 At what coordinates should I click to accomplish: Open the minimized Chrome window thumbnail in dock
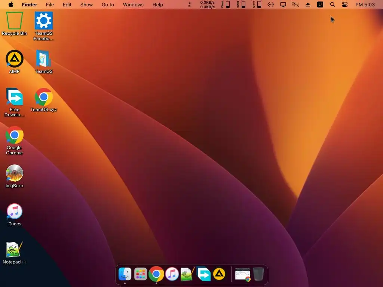coord(243,274)
